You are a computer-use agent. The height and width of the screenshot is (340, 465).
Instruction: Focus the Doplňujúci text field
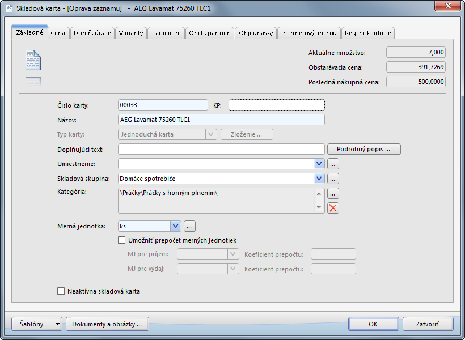[x=221, y=149]
